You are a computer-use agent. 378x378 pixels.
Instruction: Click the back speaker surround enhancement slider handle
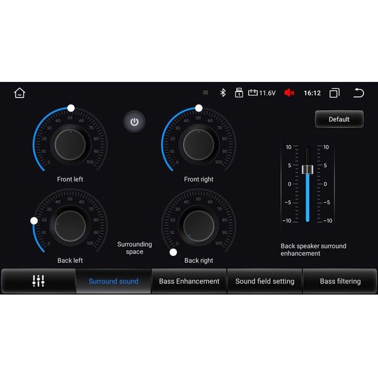point(307,169)
